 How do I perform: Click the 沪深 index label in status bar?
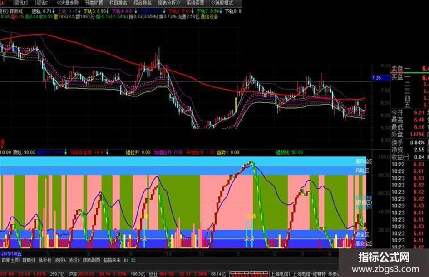pyautogui.click(x=73, y=274)
